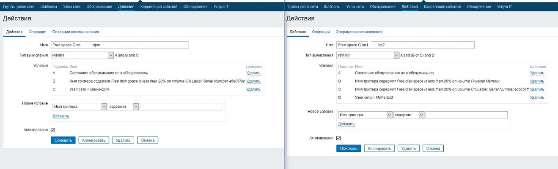558x169 pixels.
Task: Open Группы узлов сети menu, right window
Action: (x=302, y=7)
